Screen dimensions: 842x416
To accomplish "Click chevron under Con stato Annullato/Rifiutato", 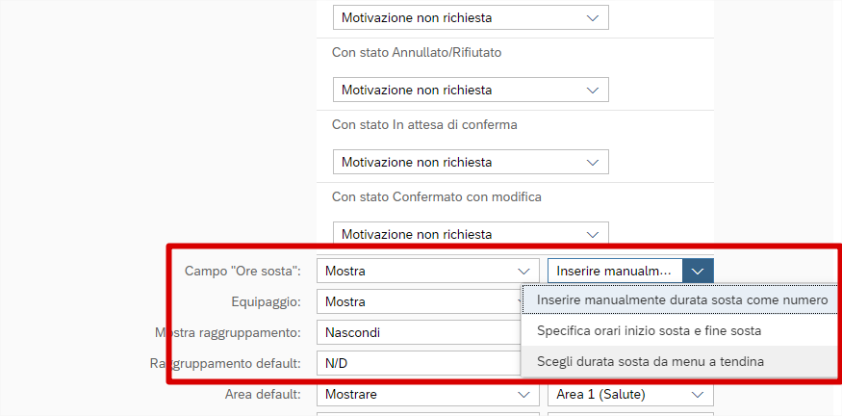I will click(x=593, y=90).
